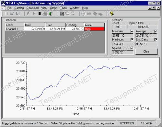Viewport: 162px width, 127px height.
Task: Click the 12/13/1999 date cell
Action: (35, 29)
